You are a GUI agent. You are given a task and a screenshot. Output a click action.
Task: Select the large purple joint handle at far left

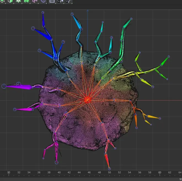pos(4,86)
